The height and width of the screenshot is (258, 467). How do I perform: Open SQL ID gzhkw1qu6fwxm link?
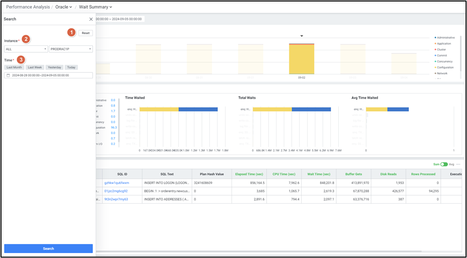point(117,183)
